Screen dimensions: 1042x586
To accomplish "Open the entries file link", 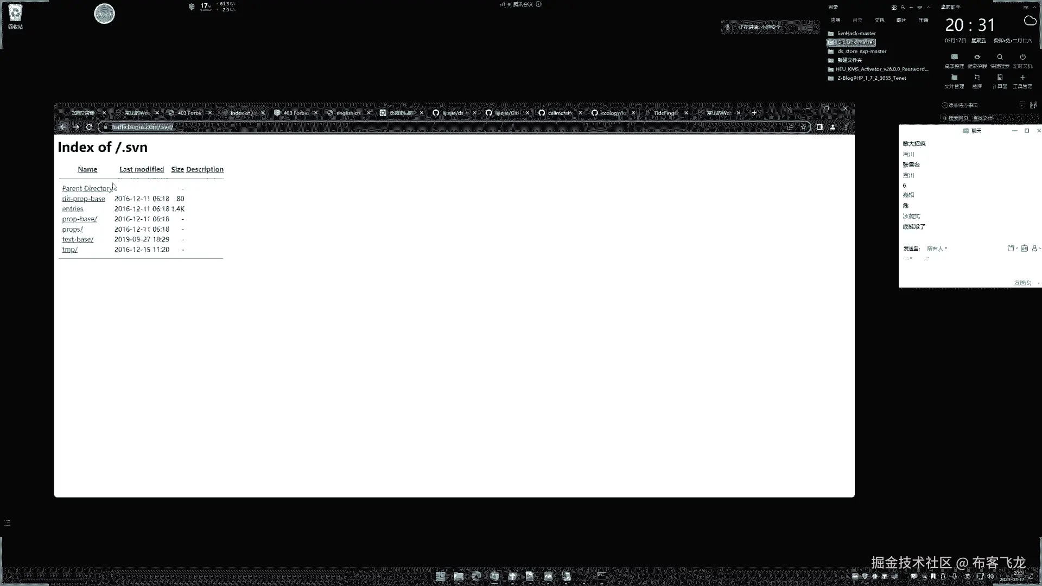I will tap(73, 209).
